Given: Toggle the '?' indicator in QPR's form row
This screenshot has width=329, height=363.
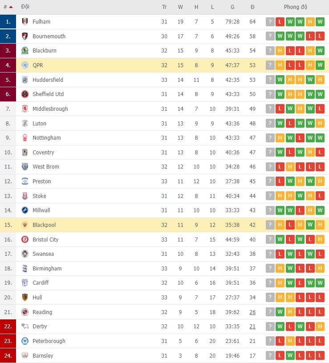Looking at the screenshot, I should [x=269, y=65].
